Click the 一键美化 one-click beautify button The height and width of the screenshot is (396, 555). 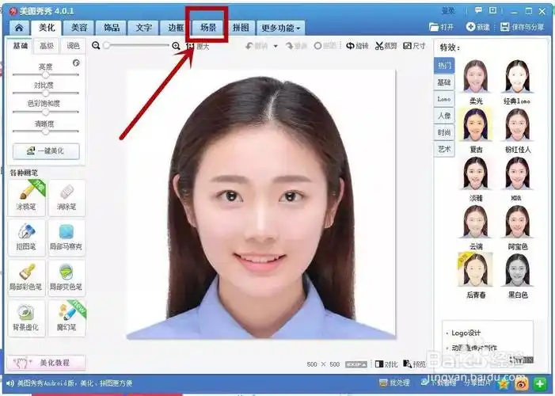[45, 150]
